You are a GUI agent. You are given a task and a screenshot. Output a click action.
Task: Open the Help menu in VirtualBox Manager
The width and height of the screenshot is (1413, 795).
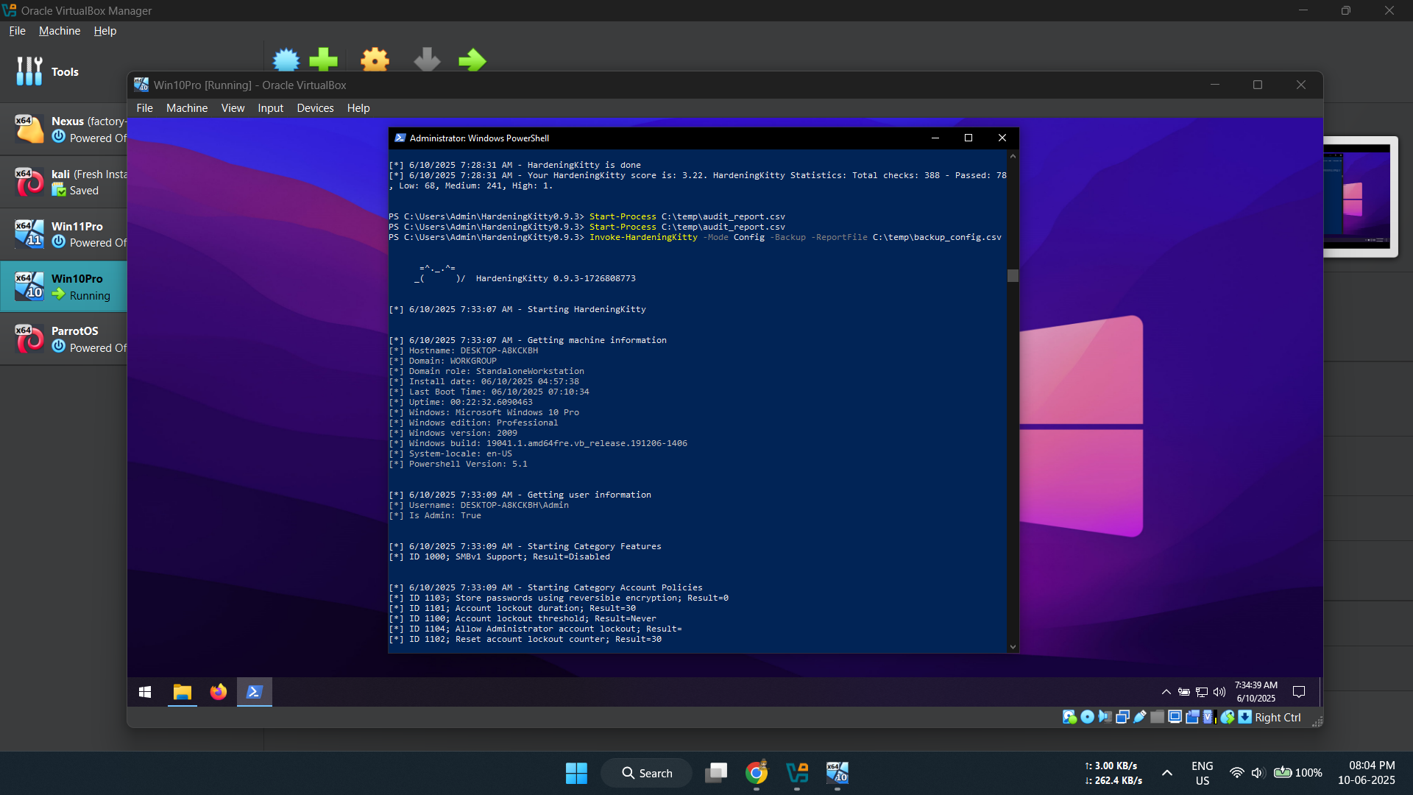point(105,31)
